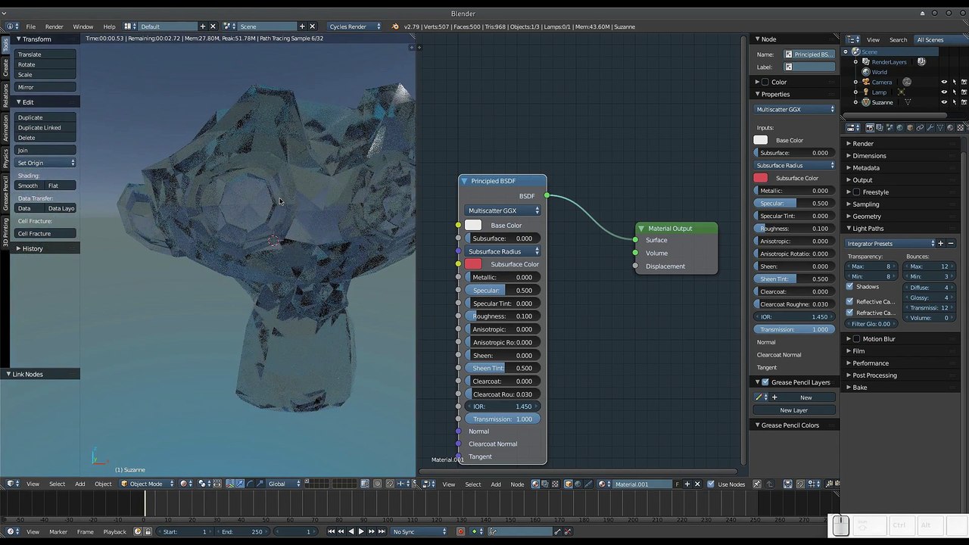Toggle Reflective Caustics checkbox
This screenshot has width=969, height=545.
(x=849, y=302)
